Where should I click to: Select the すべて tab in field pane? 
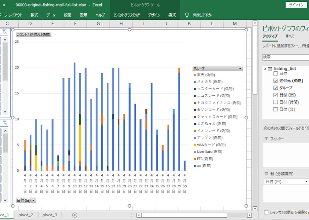coord(290,36)
